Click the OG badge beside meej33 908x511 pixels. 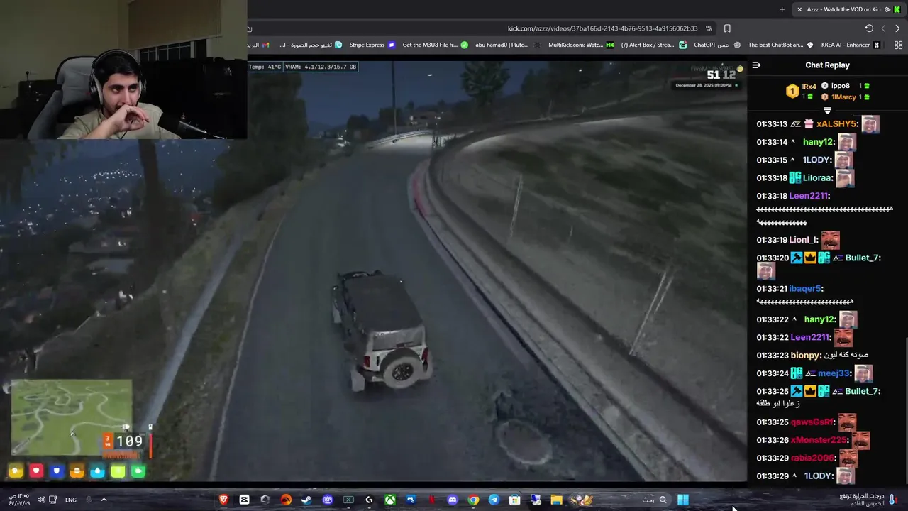(x=797, y=373)
